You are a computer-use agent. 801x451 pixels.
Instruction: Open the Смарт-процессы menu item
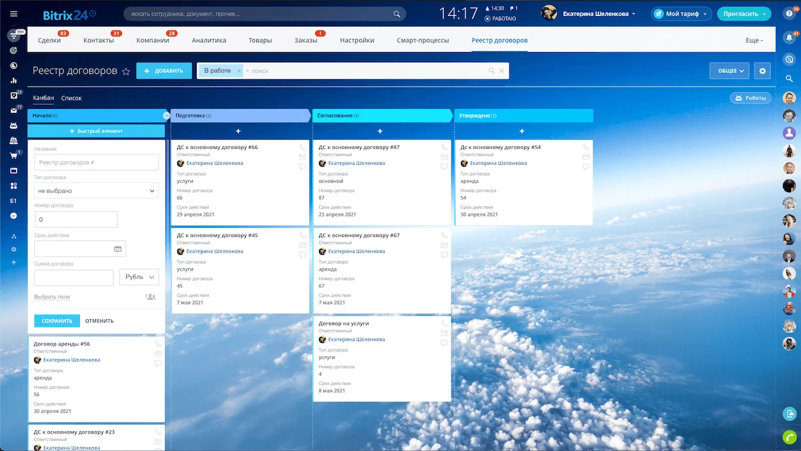[423, 40]
